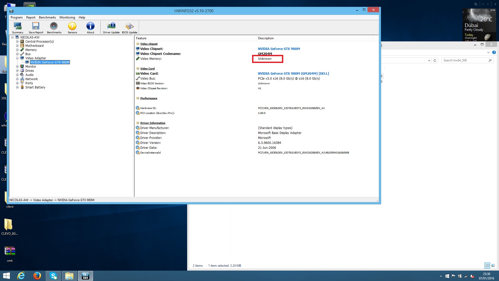Select the Motherboard tree item
Viewport: 499px width, 281px height.
click(x=34, y=46)
